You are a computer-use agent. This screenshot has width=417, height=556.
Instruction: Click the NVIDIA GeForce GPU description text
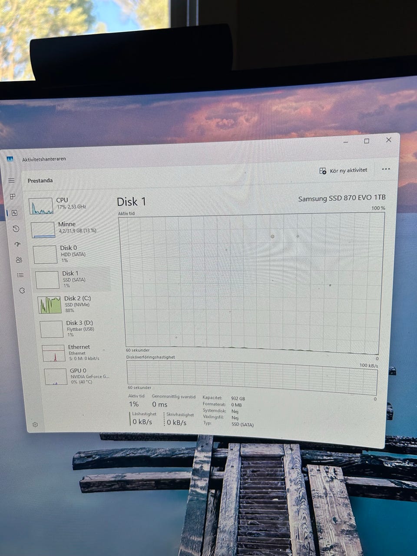(90, 377)
